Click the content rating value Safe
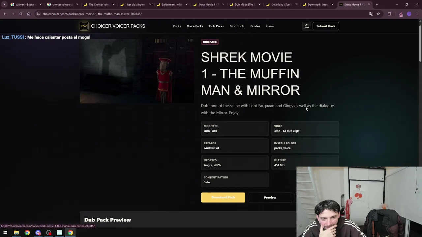Image resolution: width=422 pixels, height=237 pixels. [207, 182]
